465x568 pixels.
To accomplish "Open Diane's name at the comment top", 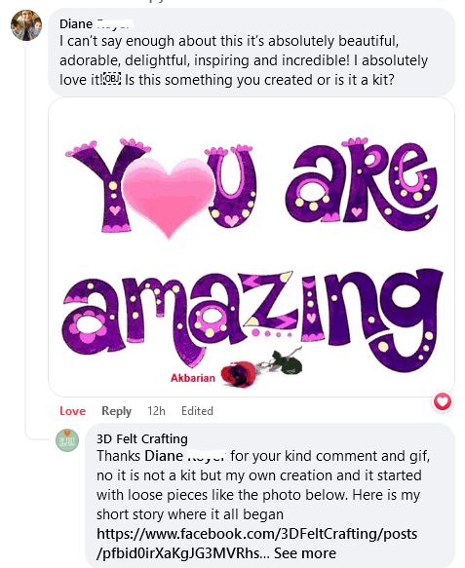I will [x=97, y=24].
